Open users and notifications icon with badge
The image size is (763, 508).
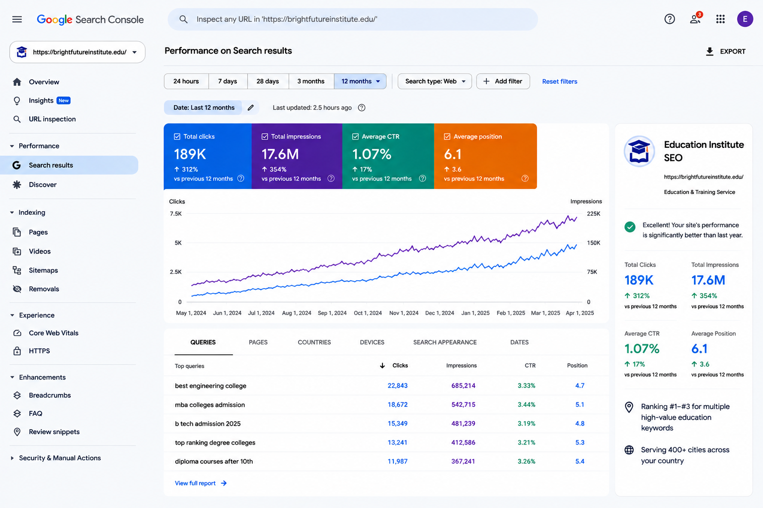[x=695, y=19]
